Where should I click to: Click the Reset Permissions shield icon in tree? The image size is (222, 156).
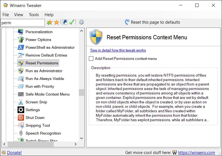[21, 63]
